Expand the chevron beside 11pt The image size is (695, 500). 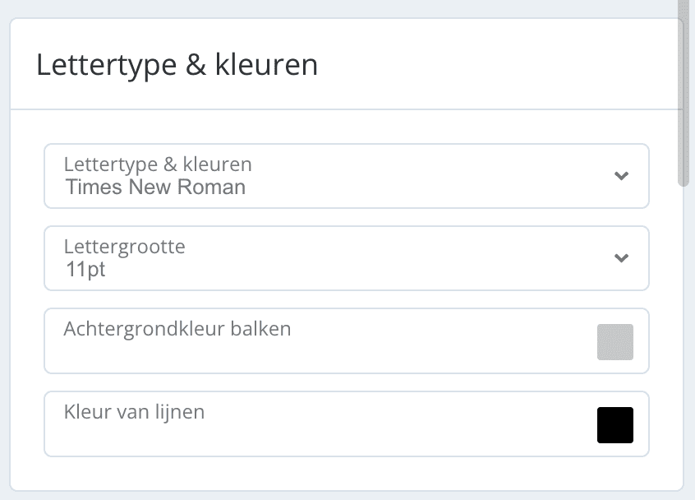coord(621,258)
